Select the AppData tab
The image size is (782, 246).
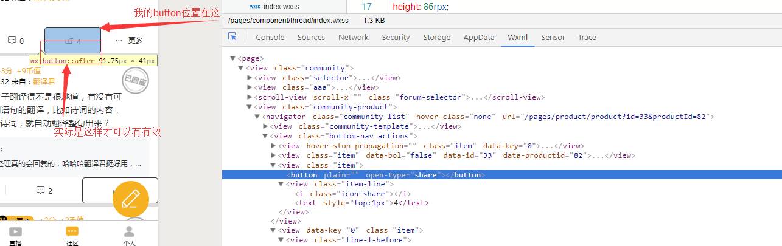[479, 37]
